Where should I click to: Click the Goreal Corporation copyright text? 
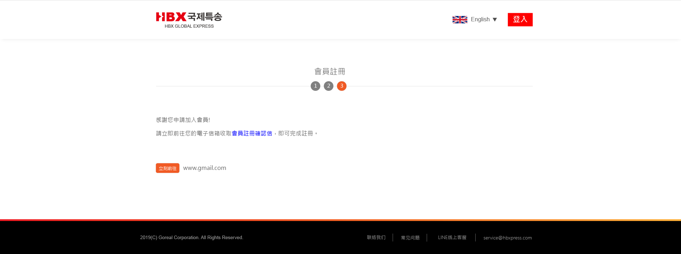[192, 237]
